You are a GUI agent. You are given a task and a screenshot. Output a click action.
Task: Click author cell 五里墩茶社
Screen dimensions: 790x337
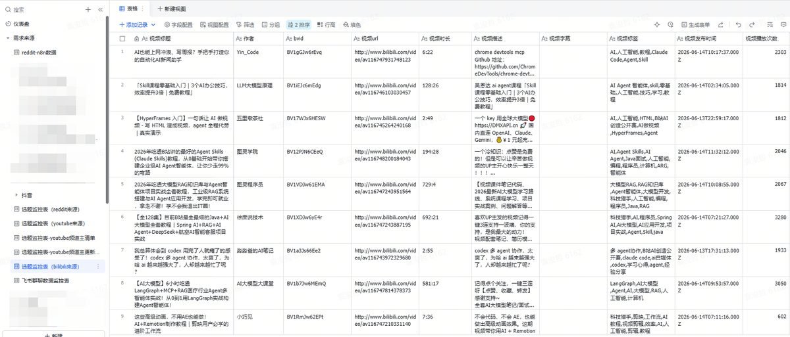click(x=259, y=128)
